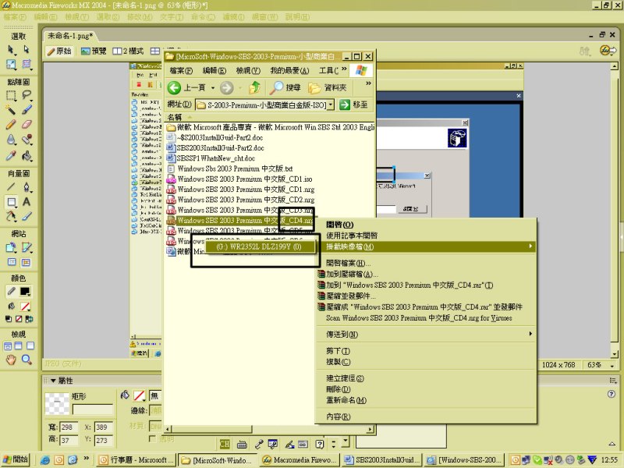Image resolution: width=624 pixels, height=468 pixels.
Task: Select the Pointer tool in Fireworks
Action: 11,49
